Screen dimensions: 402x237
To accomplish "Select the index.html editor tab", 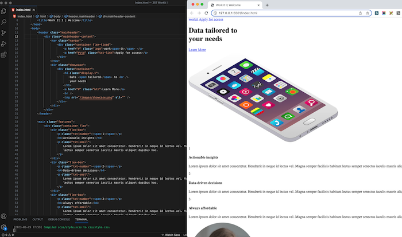I will (x=23, y=10).
